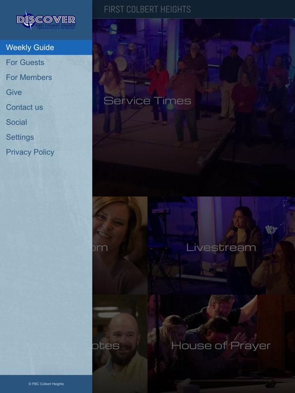
Task: Click the First Colbert Heights header title
Action: 147,9
